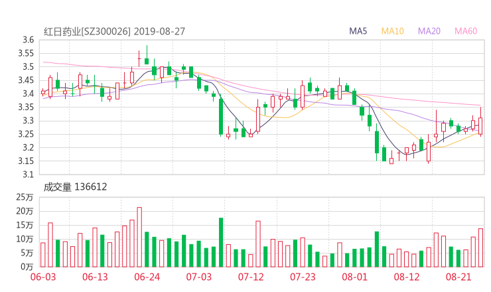Select the 成交量 136612 volume label

[x=75, y=187]
